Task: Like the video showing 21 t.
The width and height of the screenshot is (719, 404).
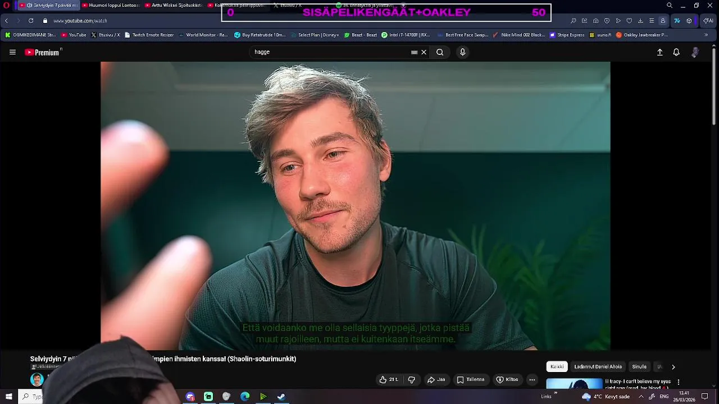Action: 389,380
